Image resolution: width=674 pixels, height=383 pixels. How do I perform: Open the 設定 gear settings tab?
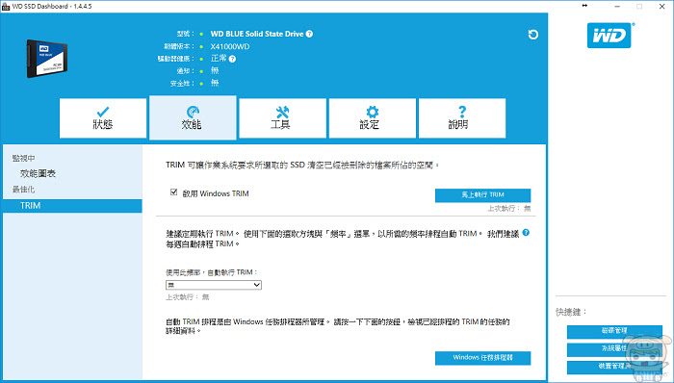pyautogui.click(x=373, y=118)
